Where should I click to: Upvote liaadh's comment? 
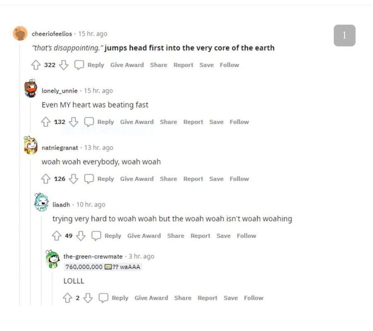pos(56,236)
